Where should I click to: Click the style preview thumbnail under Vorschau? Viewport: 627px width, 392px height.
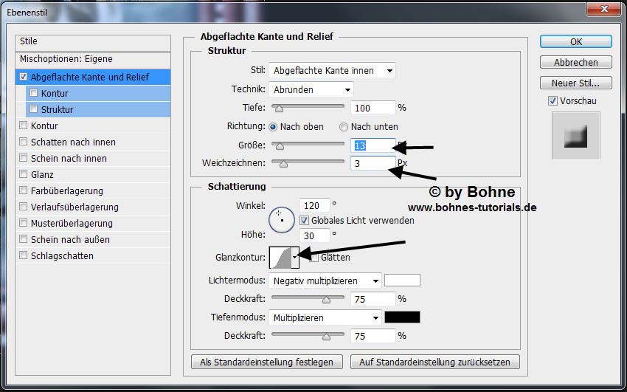point(575,136)
